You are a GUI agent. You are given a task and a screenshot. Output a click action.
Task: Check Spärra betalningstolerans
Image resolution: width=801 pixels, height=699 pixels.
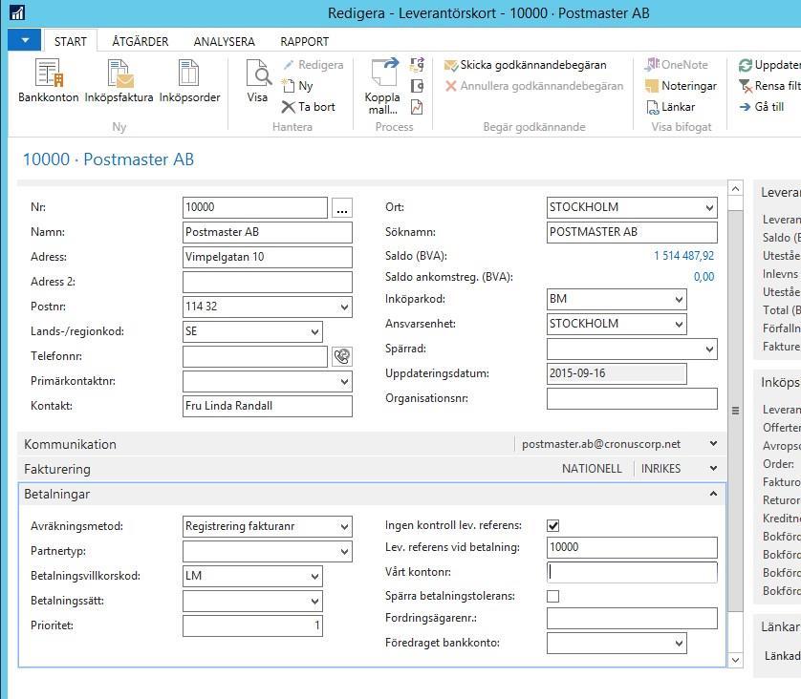(x=552, y=596)
